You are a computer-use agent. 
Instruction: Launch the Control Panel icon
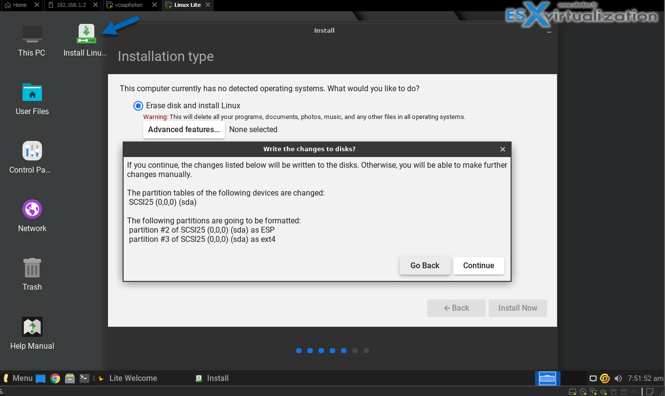[x=32, y=150]
